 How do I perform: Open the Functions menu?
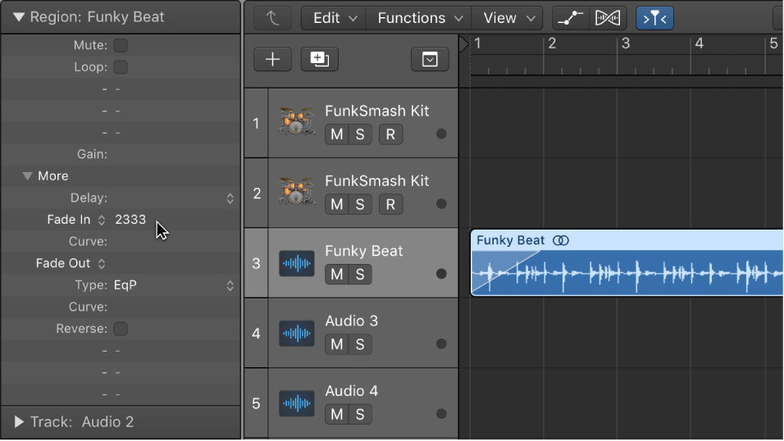(419, 18)
